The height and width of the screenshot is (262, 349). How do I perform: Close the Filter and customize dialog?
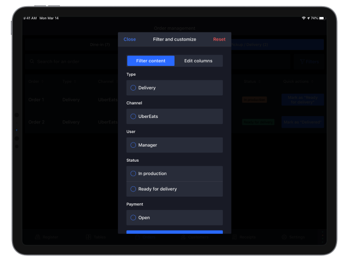pyautogui.click(x=130, y=40)
